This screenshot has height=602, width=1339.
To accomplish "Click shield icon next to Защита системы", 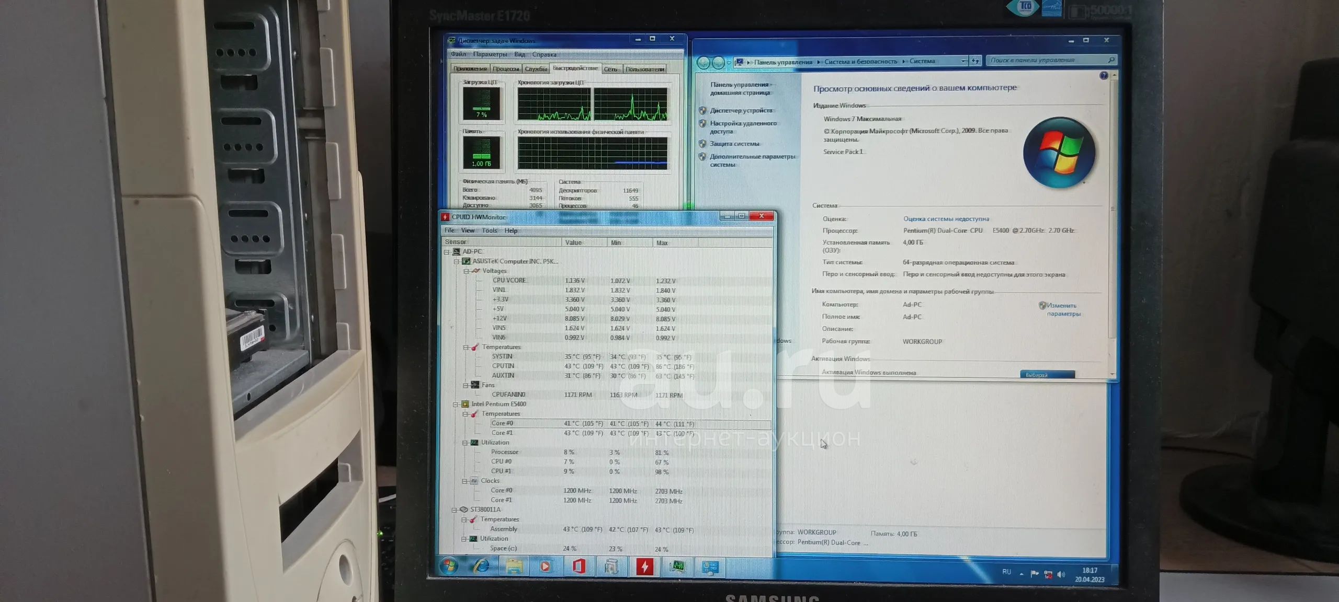I will (702, 144).
